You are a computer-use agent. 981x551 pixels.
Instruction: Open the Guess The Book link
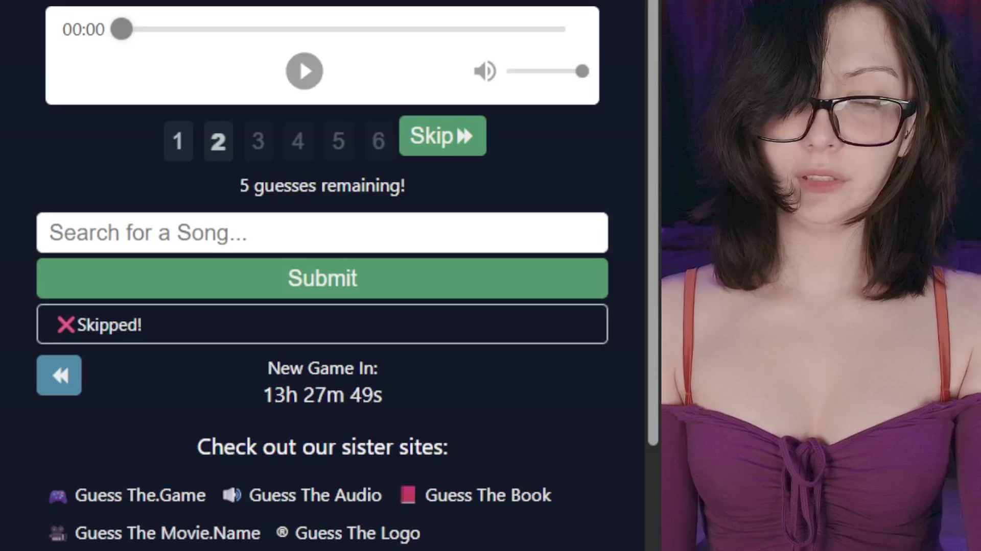(x=488, y=495)
